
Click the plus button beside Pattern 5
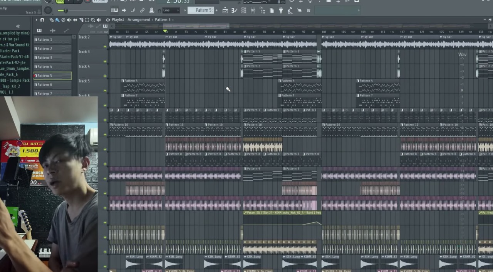[x=216, y=10]
